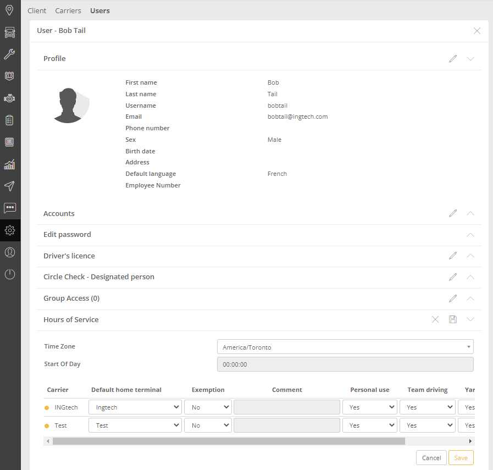Click the Hours of Service save disk icon

tap(453, 319)
